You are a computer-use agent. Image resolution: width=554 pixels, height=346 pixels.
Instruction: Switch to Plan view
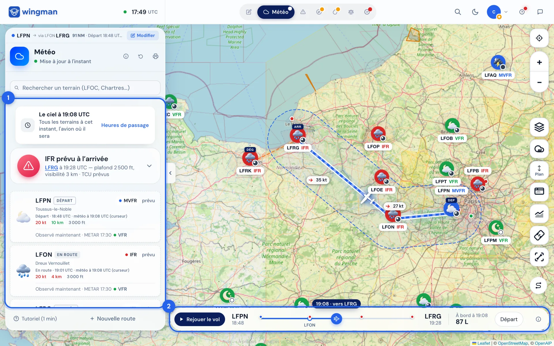[539, 170]
